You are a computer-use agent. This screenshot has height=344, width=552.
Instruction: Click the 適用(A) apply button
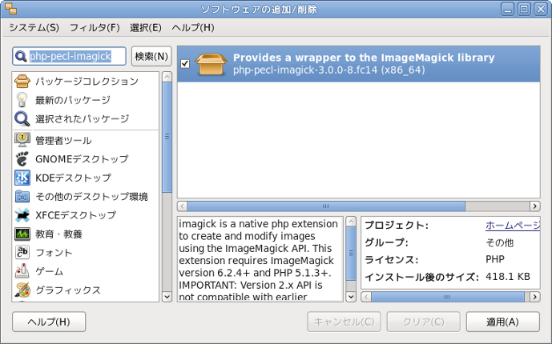[502, 322]
